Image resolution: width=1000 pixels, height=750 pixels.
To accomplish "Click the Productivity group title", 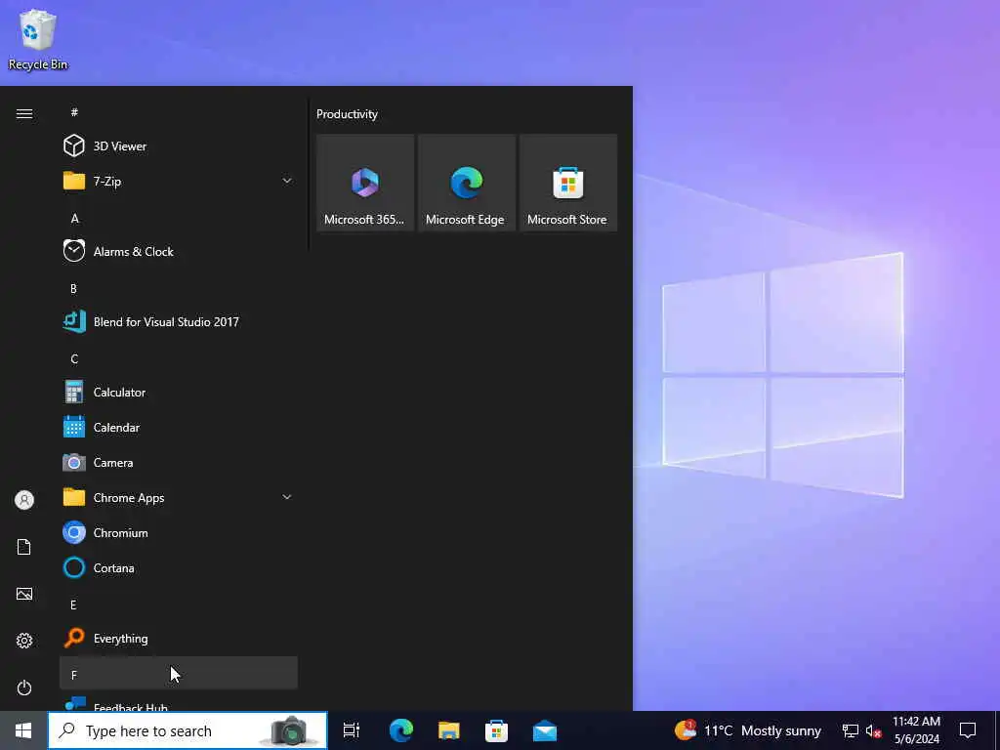I will pos(347,114).
